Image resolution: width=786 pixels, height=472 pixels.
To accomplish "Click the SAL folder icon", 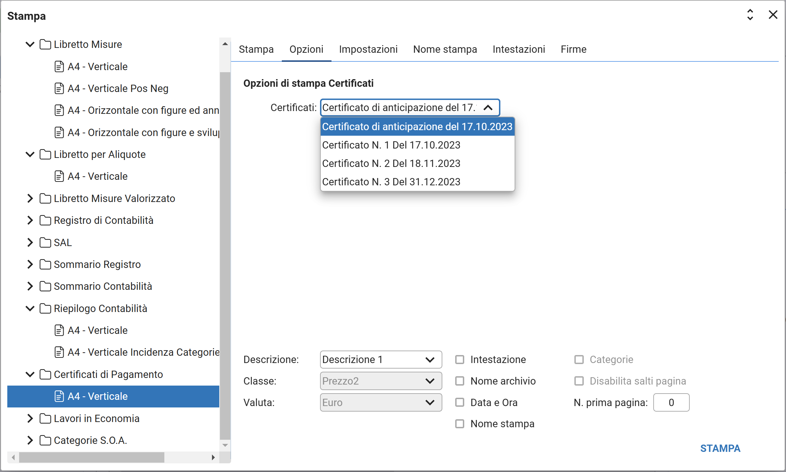I will (x=45, y=243).
